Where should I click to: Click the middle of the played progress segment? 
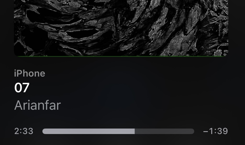click(x=88, y=131)
